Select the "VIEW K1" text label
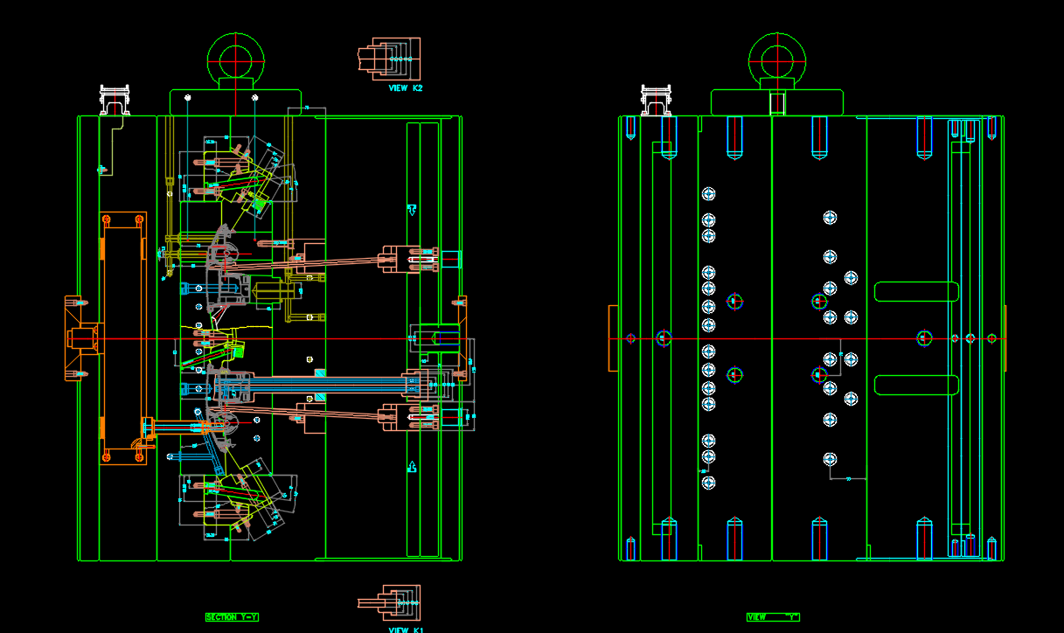This screenshot has height=633, width=1064. 406,630
